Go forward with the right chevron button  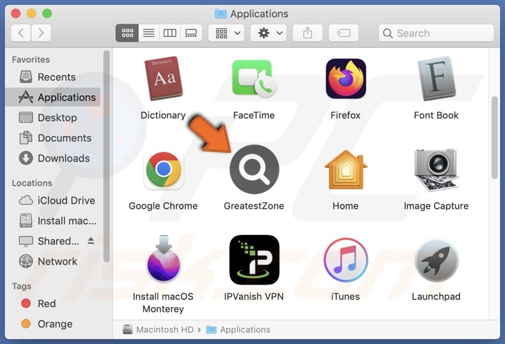(x=41, y=33)
